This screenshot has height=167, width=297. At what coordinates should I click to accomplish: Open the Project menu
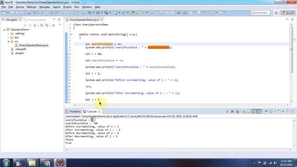[67, 7]
